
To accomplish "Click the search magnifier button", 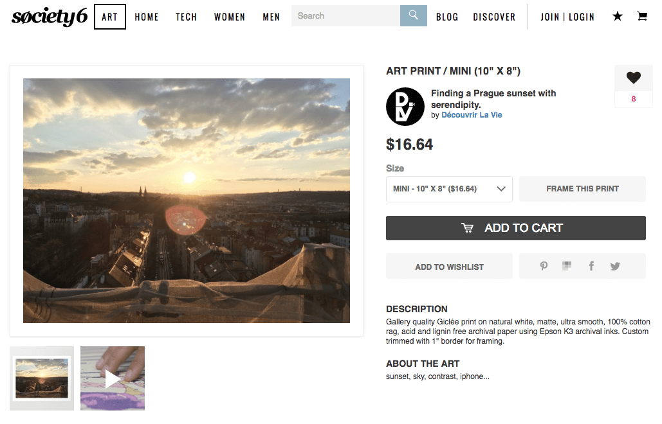I will coord(413,16).
